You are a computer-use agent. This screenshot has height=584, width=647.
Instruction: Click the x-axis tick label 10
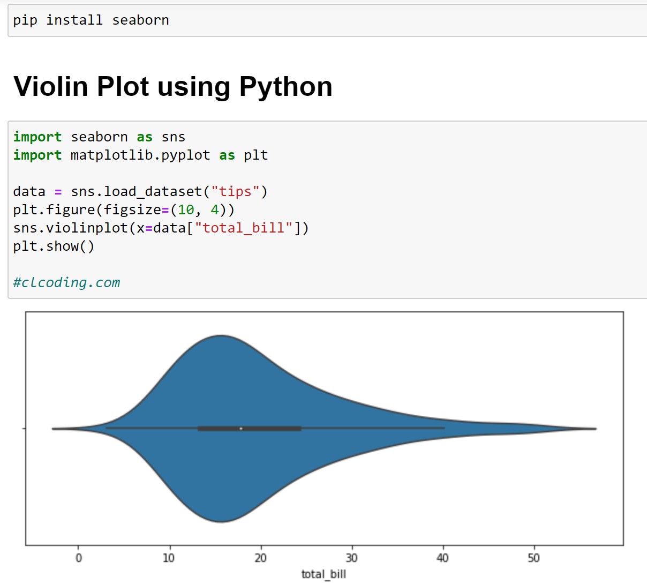(x=169, y=558)
